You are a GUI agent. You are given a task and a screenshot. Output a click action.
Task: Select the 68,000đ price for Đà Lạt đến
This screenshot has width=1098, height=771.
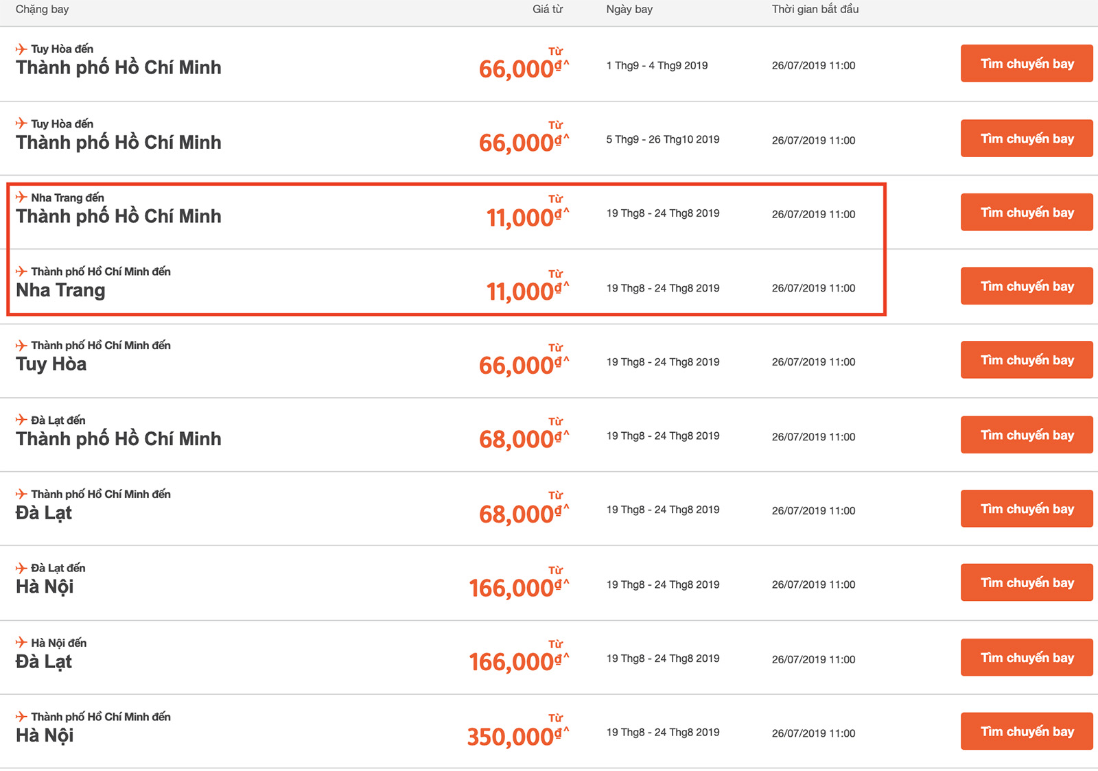(x=524, y=439)
